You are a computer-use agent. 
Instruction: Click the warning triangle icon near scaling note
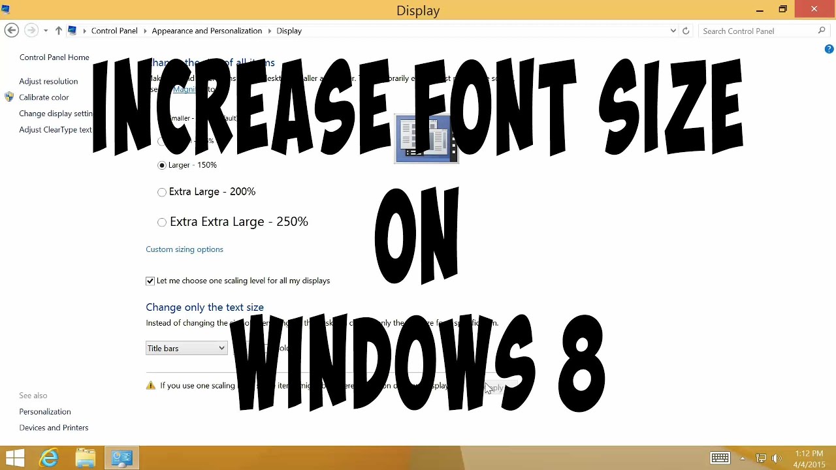pyautogui.click(x=151, y=386)
